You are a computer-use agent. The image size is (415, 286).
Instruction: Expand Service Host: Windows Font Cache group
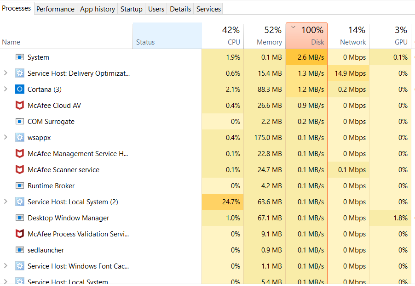coord(6,266)
